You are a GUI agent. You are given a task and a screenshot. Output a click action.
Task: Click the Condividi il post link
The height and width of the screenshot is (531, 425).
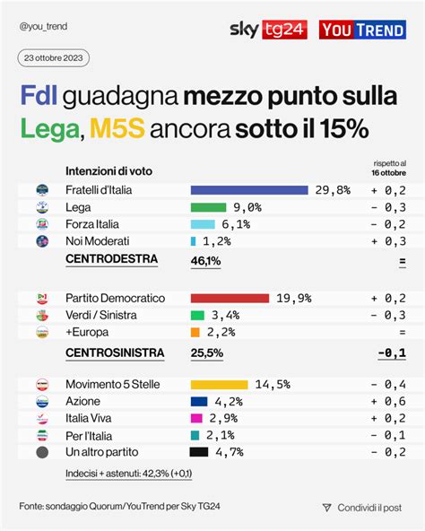(x=369, y=508)
